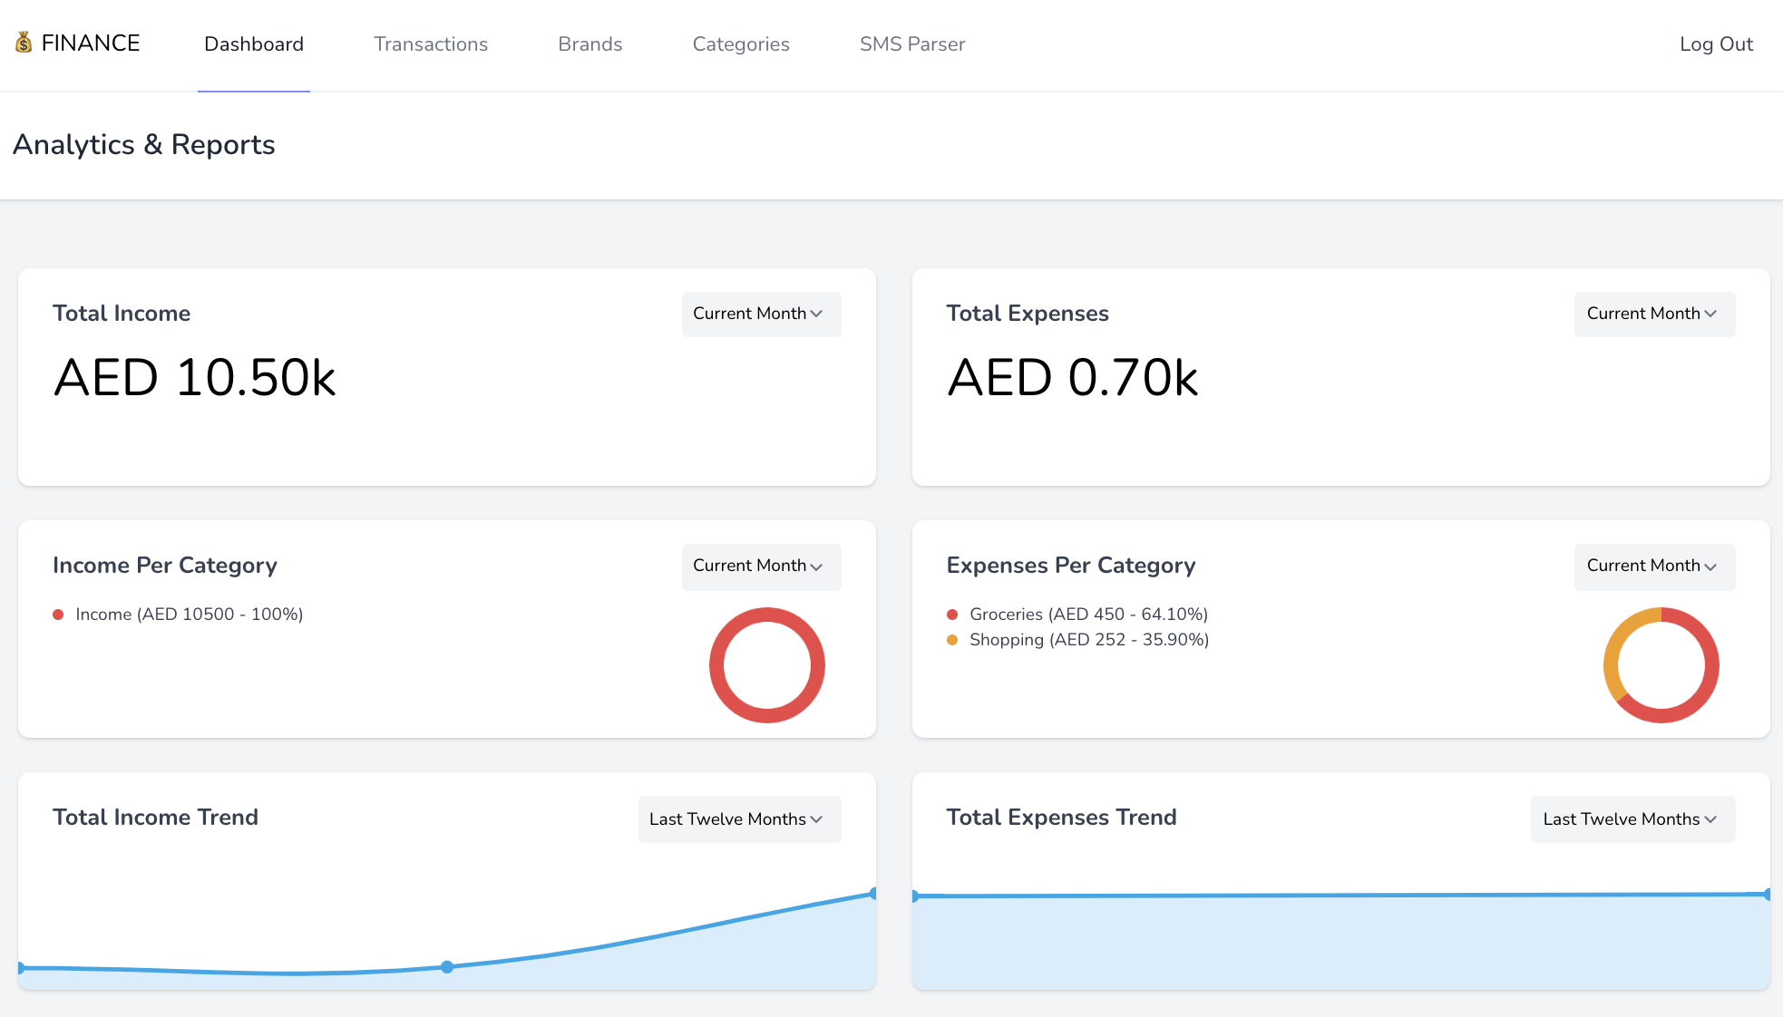Click the red Groceries legend dot
The image size is (1783, 1017).
coord(952,615)
